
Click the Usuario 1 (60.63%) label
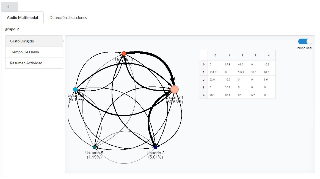(174, 100)
